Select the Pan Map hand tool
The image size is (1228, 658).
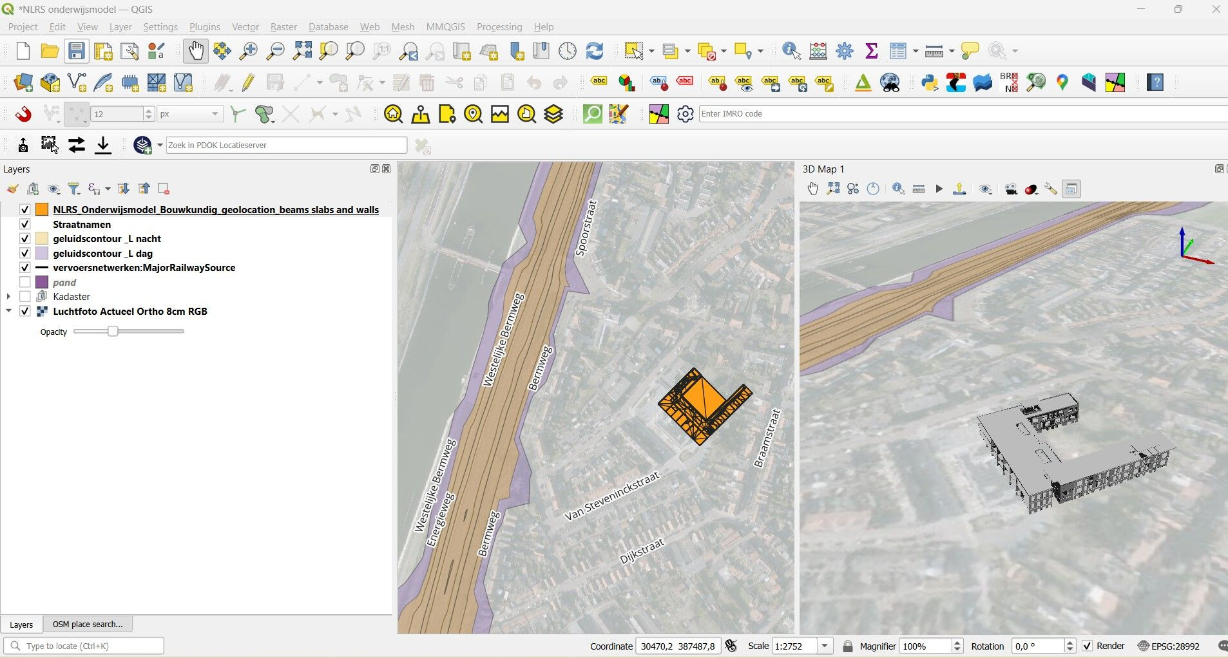[x=195, y=51]
